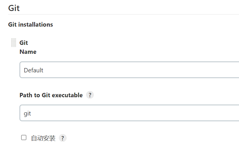Enable the 自动安装 checkbox
The height and width of the screenshot is (154, 239).
(24, 137)
